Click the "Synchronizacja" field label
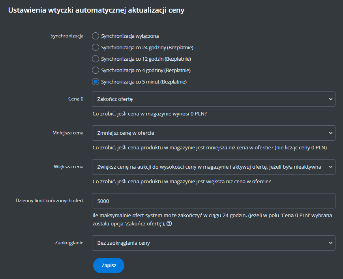This screenshot has height=279, width=343. [x=67, y=36]
